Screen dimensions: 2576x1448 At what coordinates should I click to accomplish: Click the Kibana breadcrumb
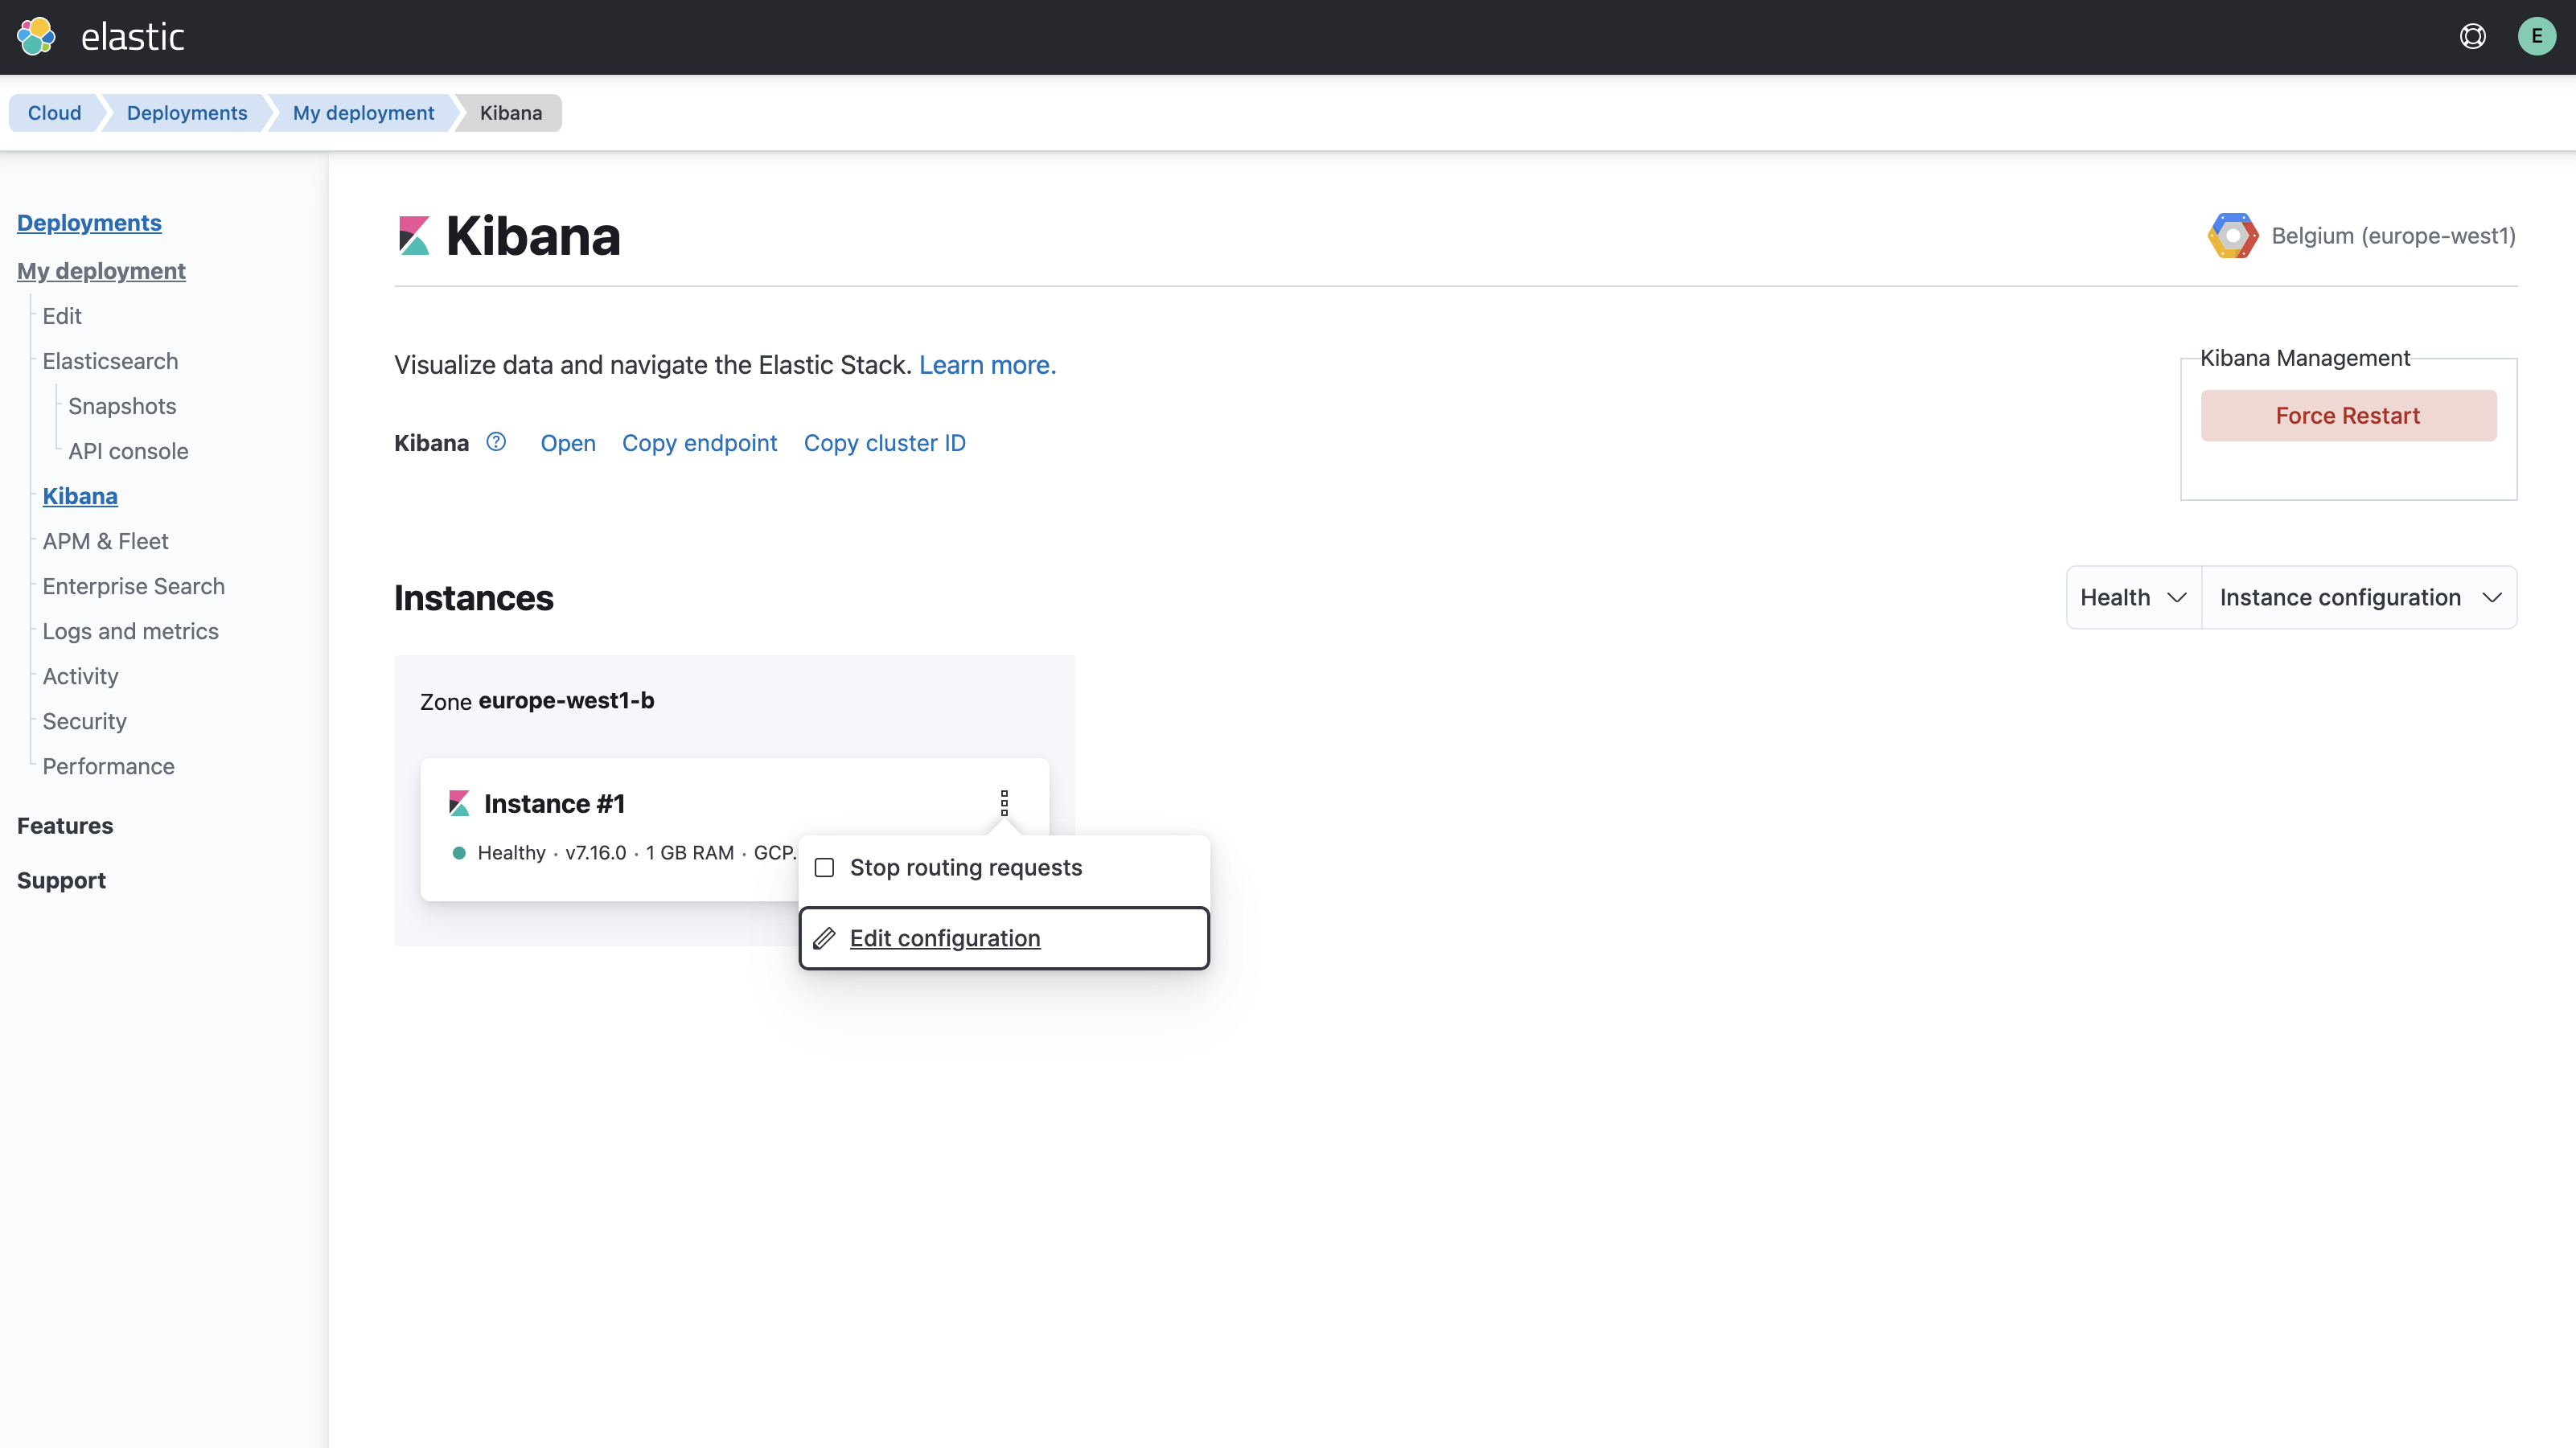(x=511, y=113)
